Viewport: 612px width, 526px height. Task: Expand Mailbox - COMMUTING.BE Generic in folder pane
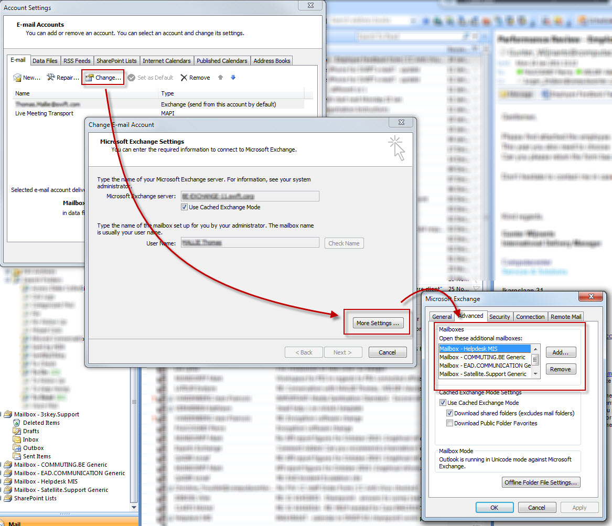[1, 465]
